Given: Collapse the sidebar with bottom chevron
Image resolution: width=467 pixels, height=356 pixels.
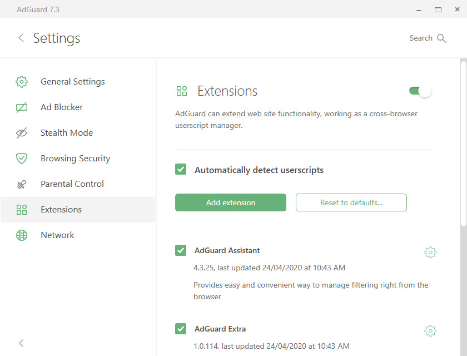Looking at the screenshot, I should [21, 343].
